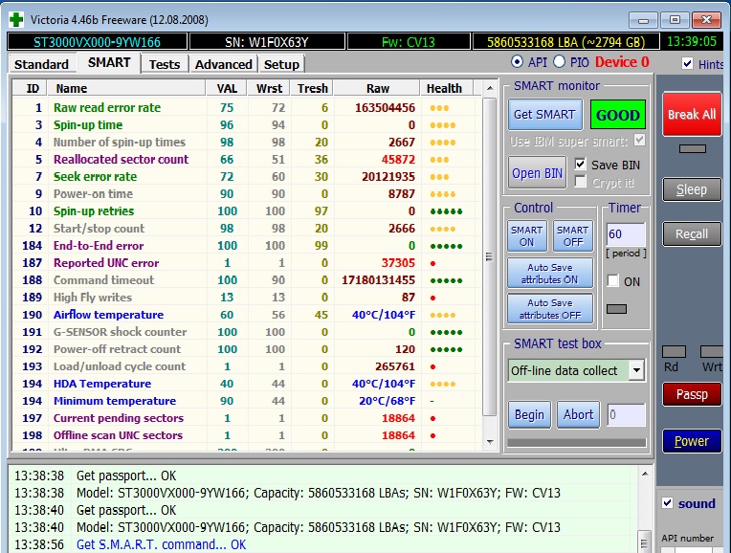The height and width of the screenshot is (553, 731).
Task: Toggle the Save BIN checkbox
Action: [581, 165]
